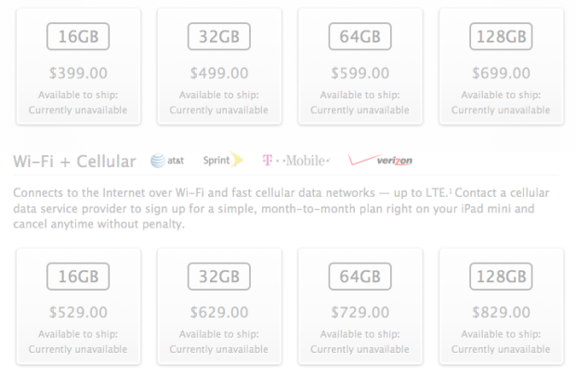Viewport: 576px width, 376px height.
Task: Select the $499.00 32GB Wi-Fi model
Action: point(219,67)
